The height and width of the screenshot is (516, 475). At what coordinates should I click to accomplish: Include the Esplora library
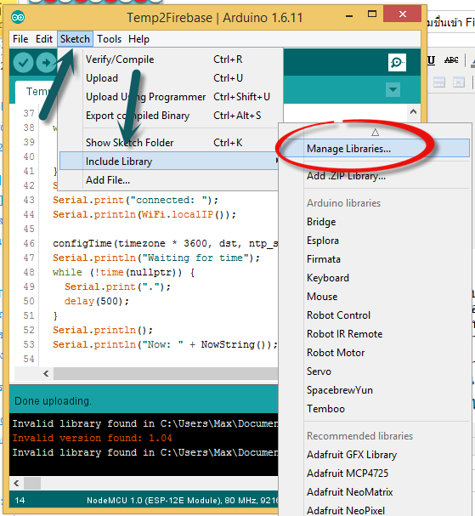(x=376, y=241)
